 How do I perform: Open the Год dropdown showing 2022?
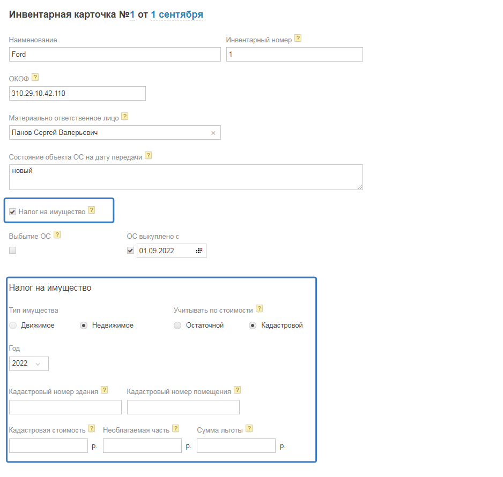pyautogui.click(x=29, y=364)
